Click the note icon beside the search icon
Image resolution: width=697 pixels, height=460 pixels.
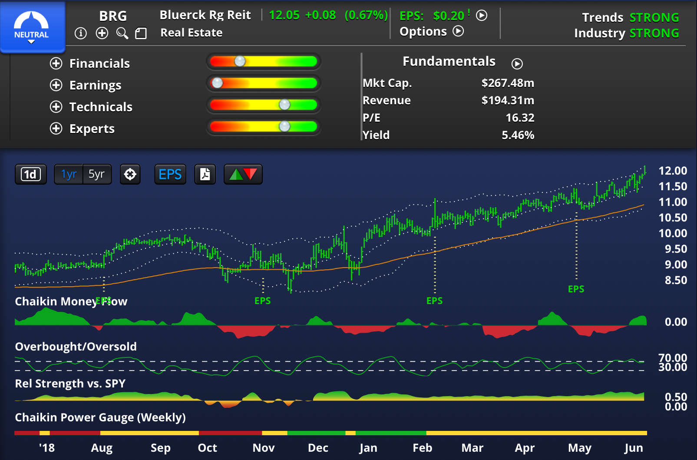pyautogui.click(x=141, y=33)
